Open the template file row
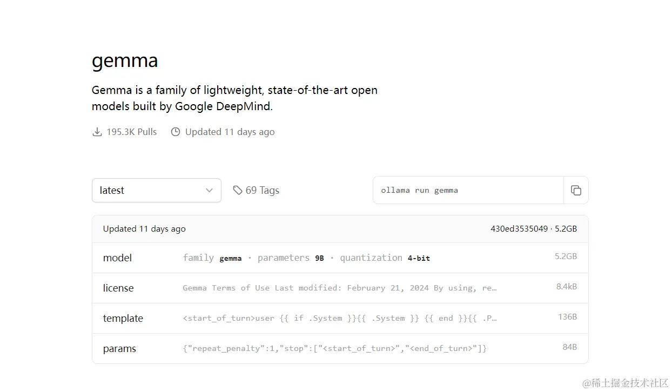 tap(123, 319)
